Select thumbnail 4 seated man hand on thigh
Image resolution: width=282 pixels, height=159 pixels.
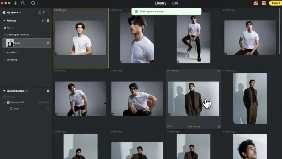tap(250, 38)
